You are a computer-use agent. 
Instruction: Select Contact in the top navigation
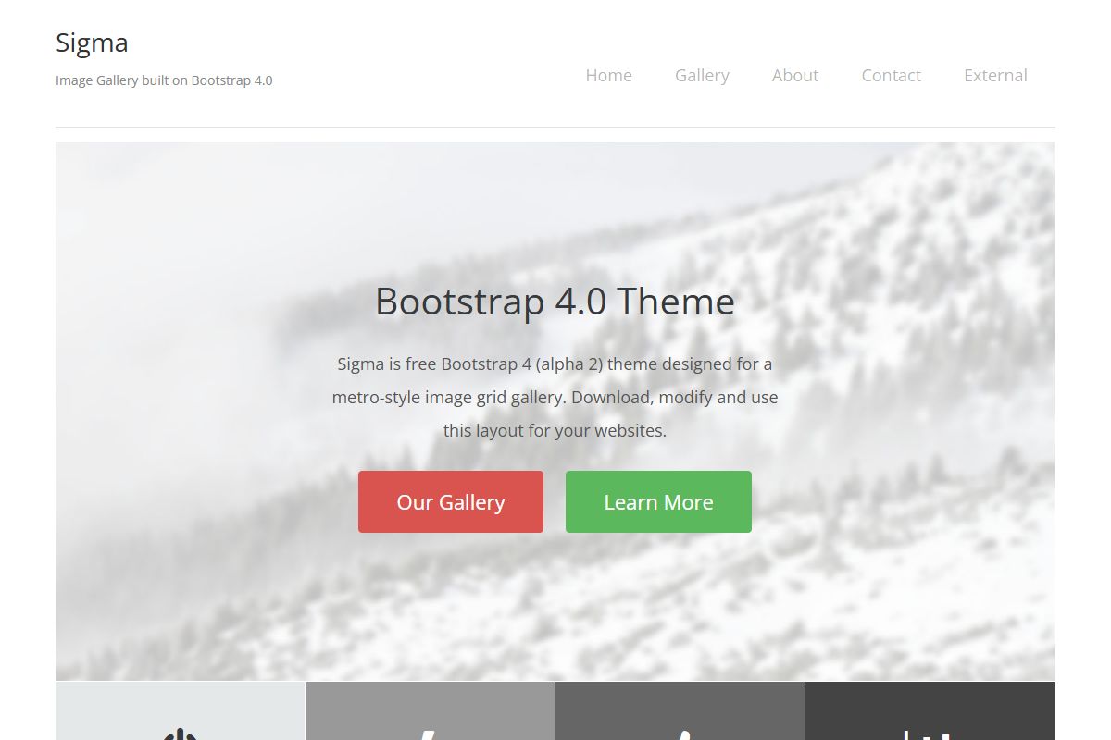coord(891,76)
